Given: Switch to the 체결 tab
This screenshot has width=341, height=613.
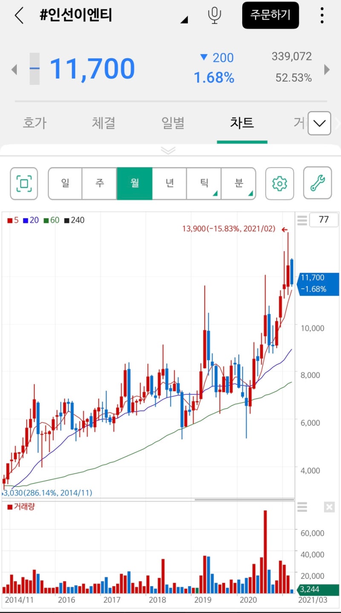Looking at the screenshot, I should click(x=104, y=123).
